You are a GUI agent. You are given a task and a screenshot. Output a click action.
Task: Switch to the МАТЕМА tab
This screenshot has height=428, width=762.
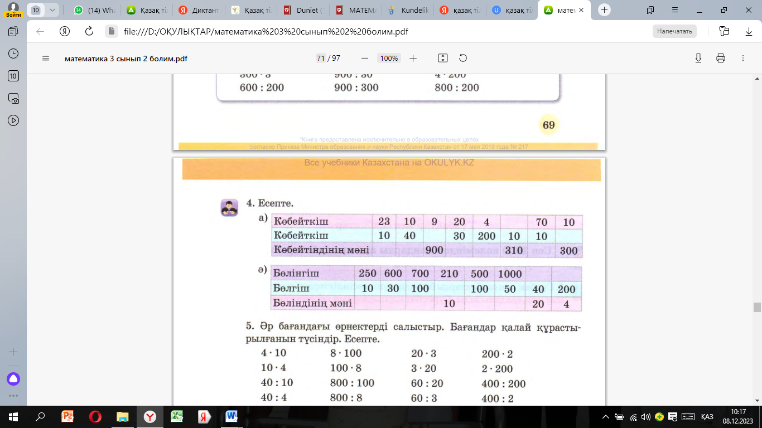[355, 10]
